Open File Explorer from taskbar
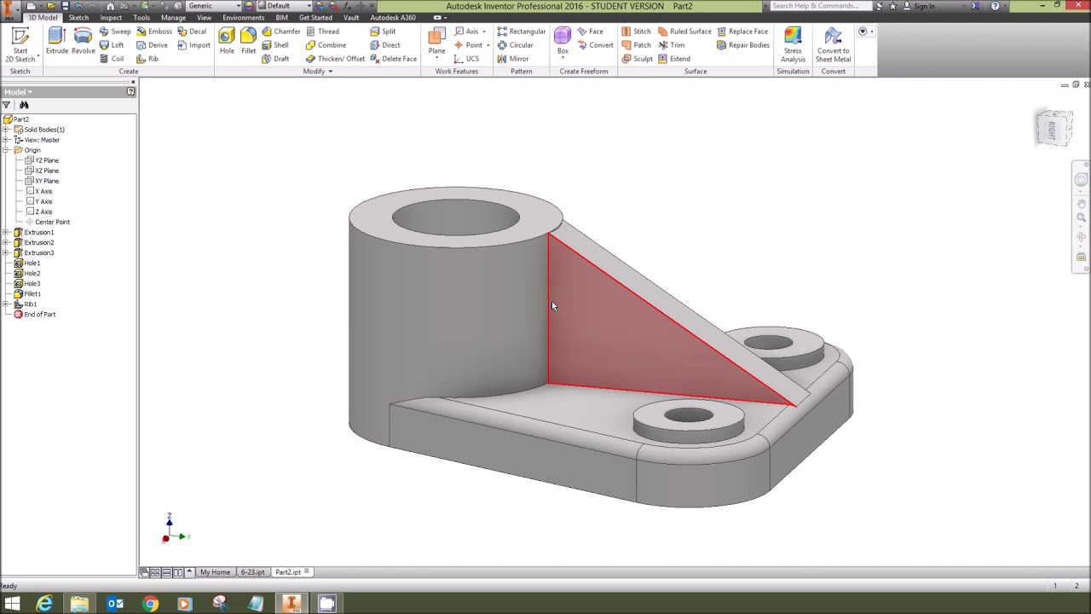Viewport: 1091px width, 614px height. coord(79,604)
